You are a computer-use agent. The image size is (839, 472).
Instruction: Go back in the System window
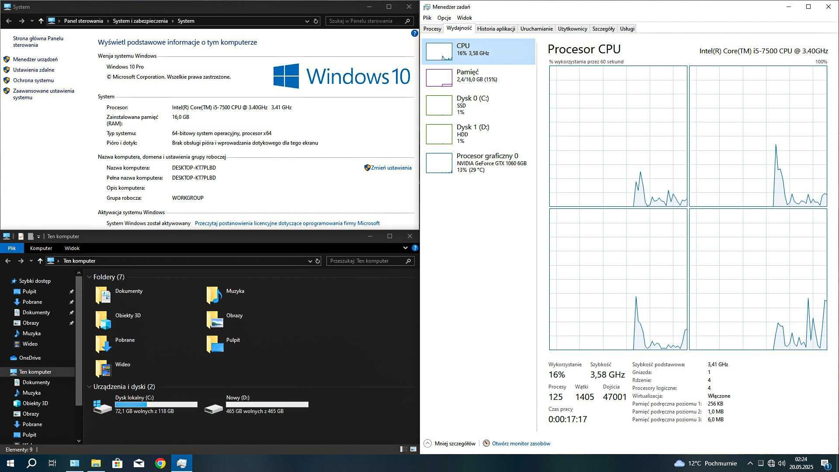(9, 21)
